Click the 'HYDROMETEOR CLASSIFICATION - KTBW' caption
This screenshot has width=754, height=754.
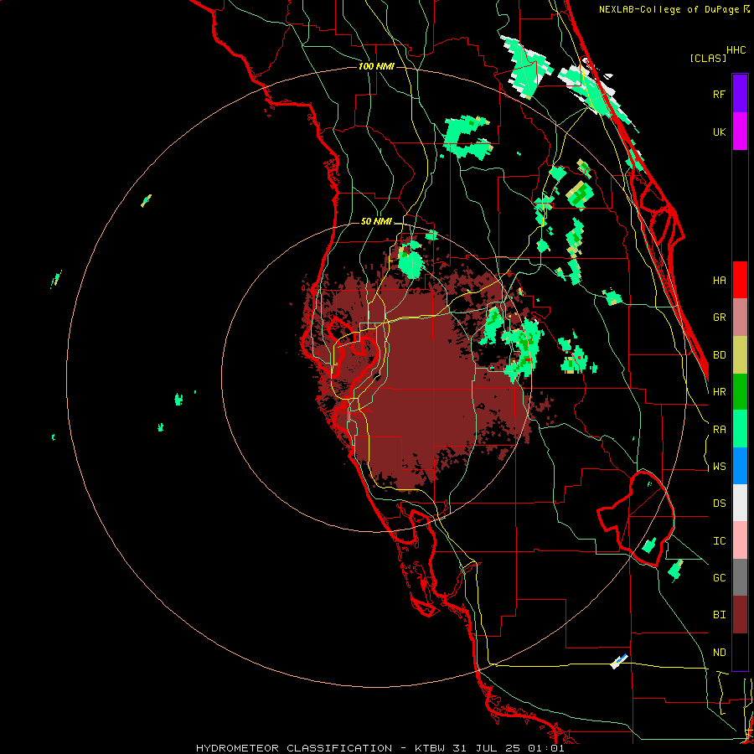coord(320,748)
